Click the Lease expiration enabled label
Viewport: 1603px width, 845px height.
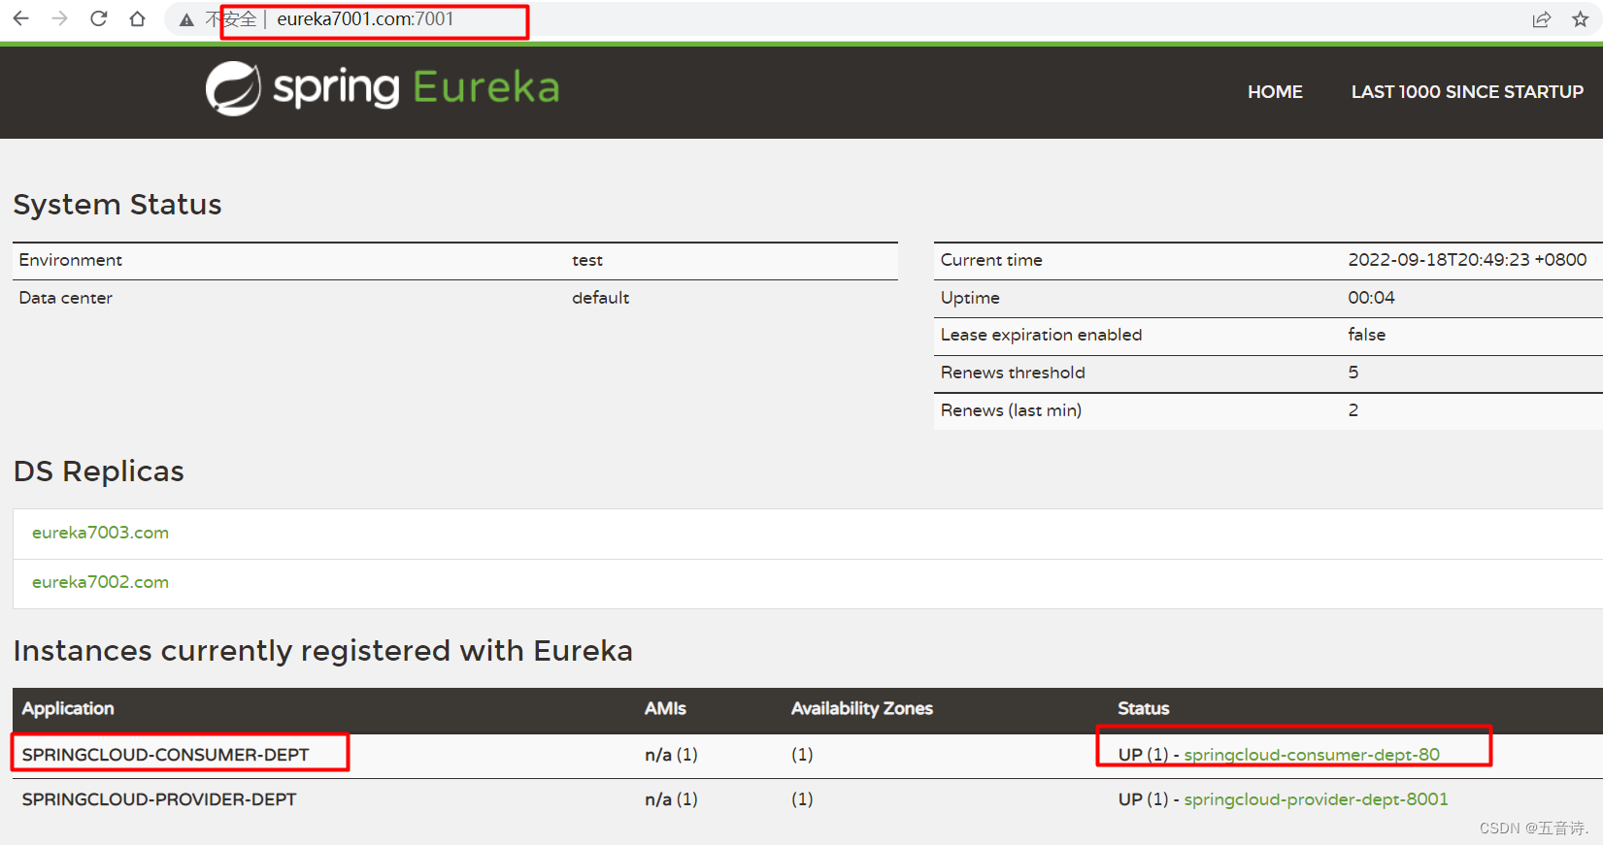[x=1041, y=335]
